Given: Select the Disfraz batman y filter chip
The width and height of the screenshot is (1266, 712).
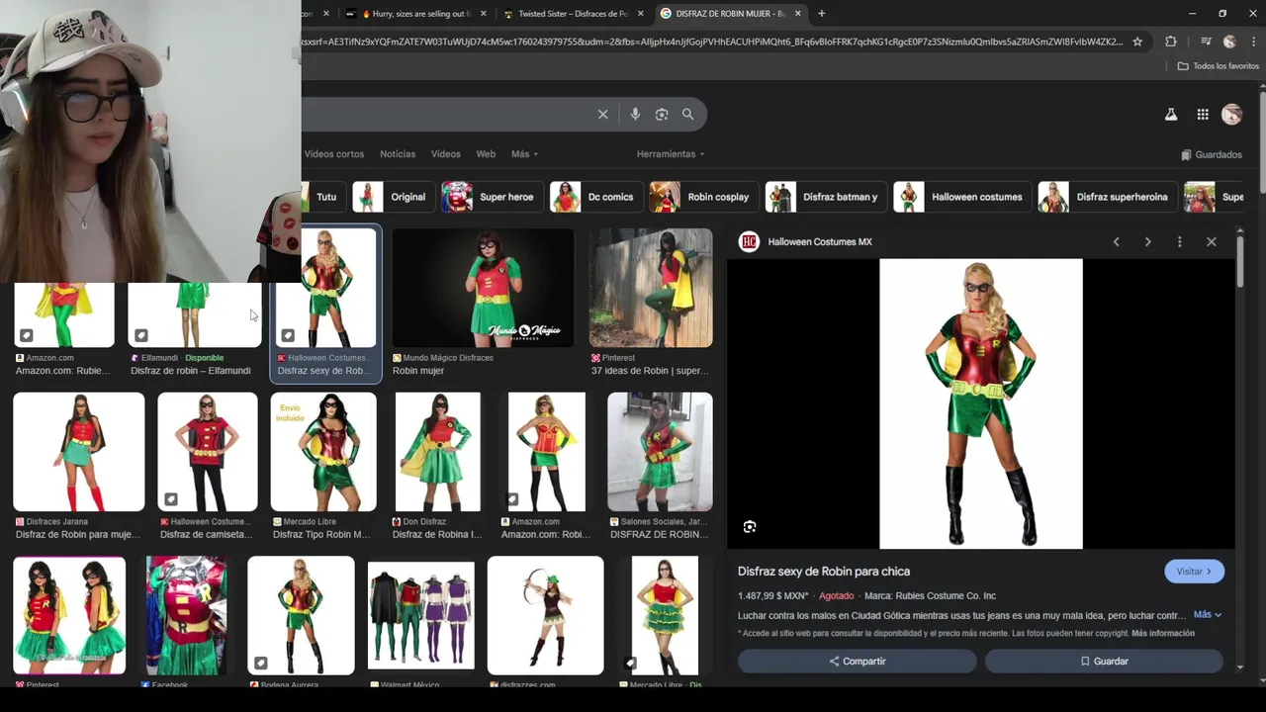Looking at the screenshot, I should click(x=824, y=197).
